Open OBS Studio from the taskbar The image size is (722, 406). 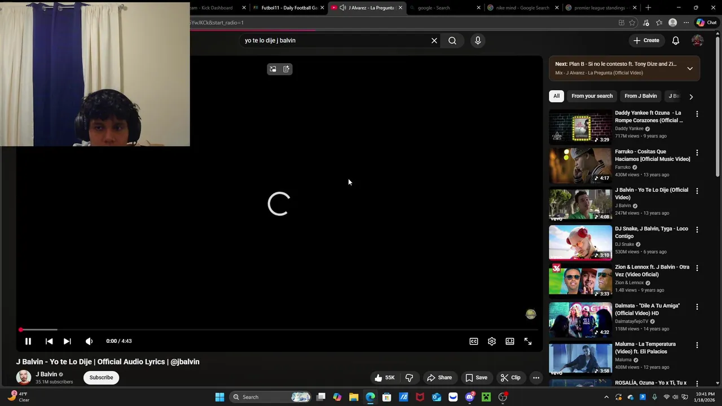pyautogui.click(x=503, y=397)
